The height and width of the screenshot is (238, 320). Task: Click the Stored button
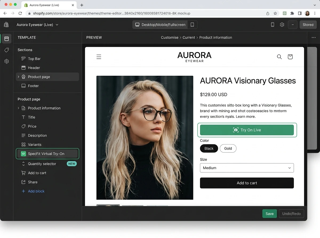click(308, 25)
